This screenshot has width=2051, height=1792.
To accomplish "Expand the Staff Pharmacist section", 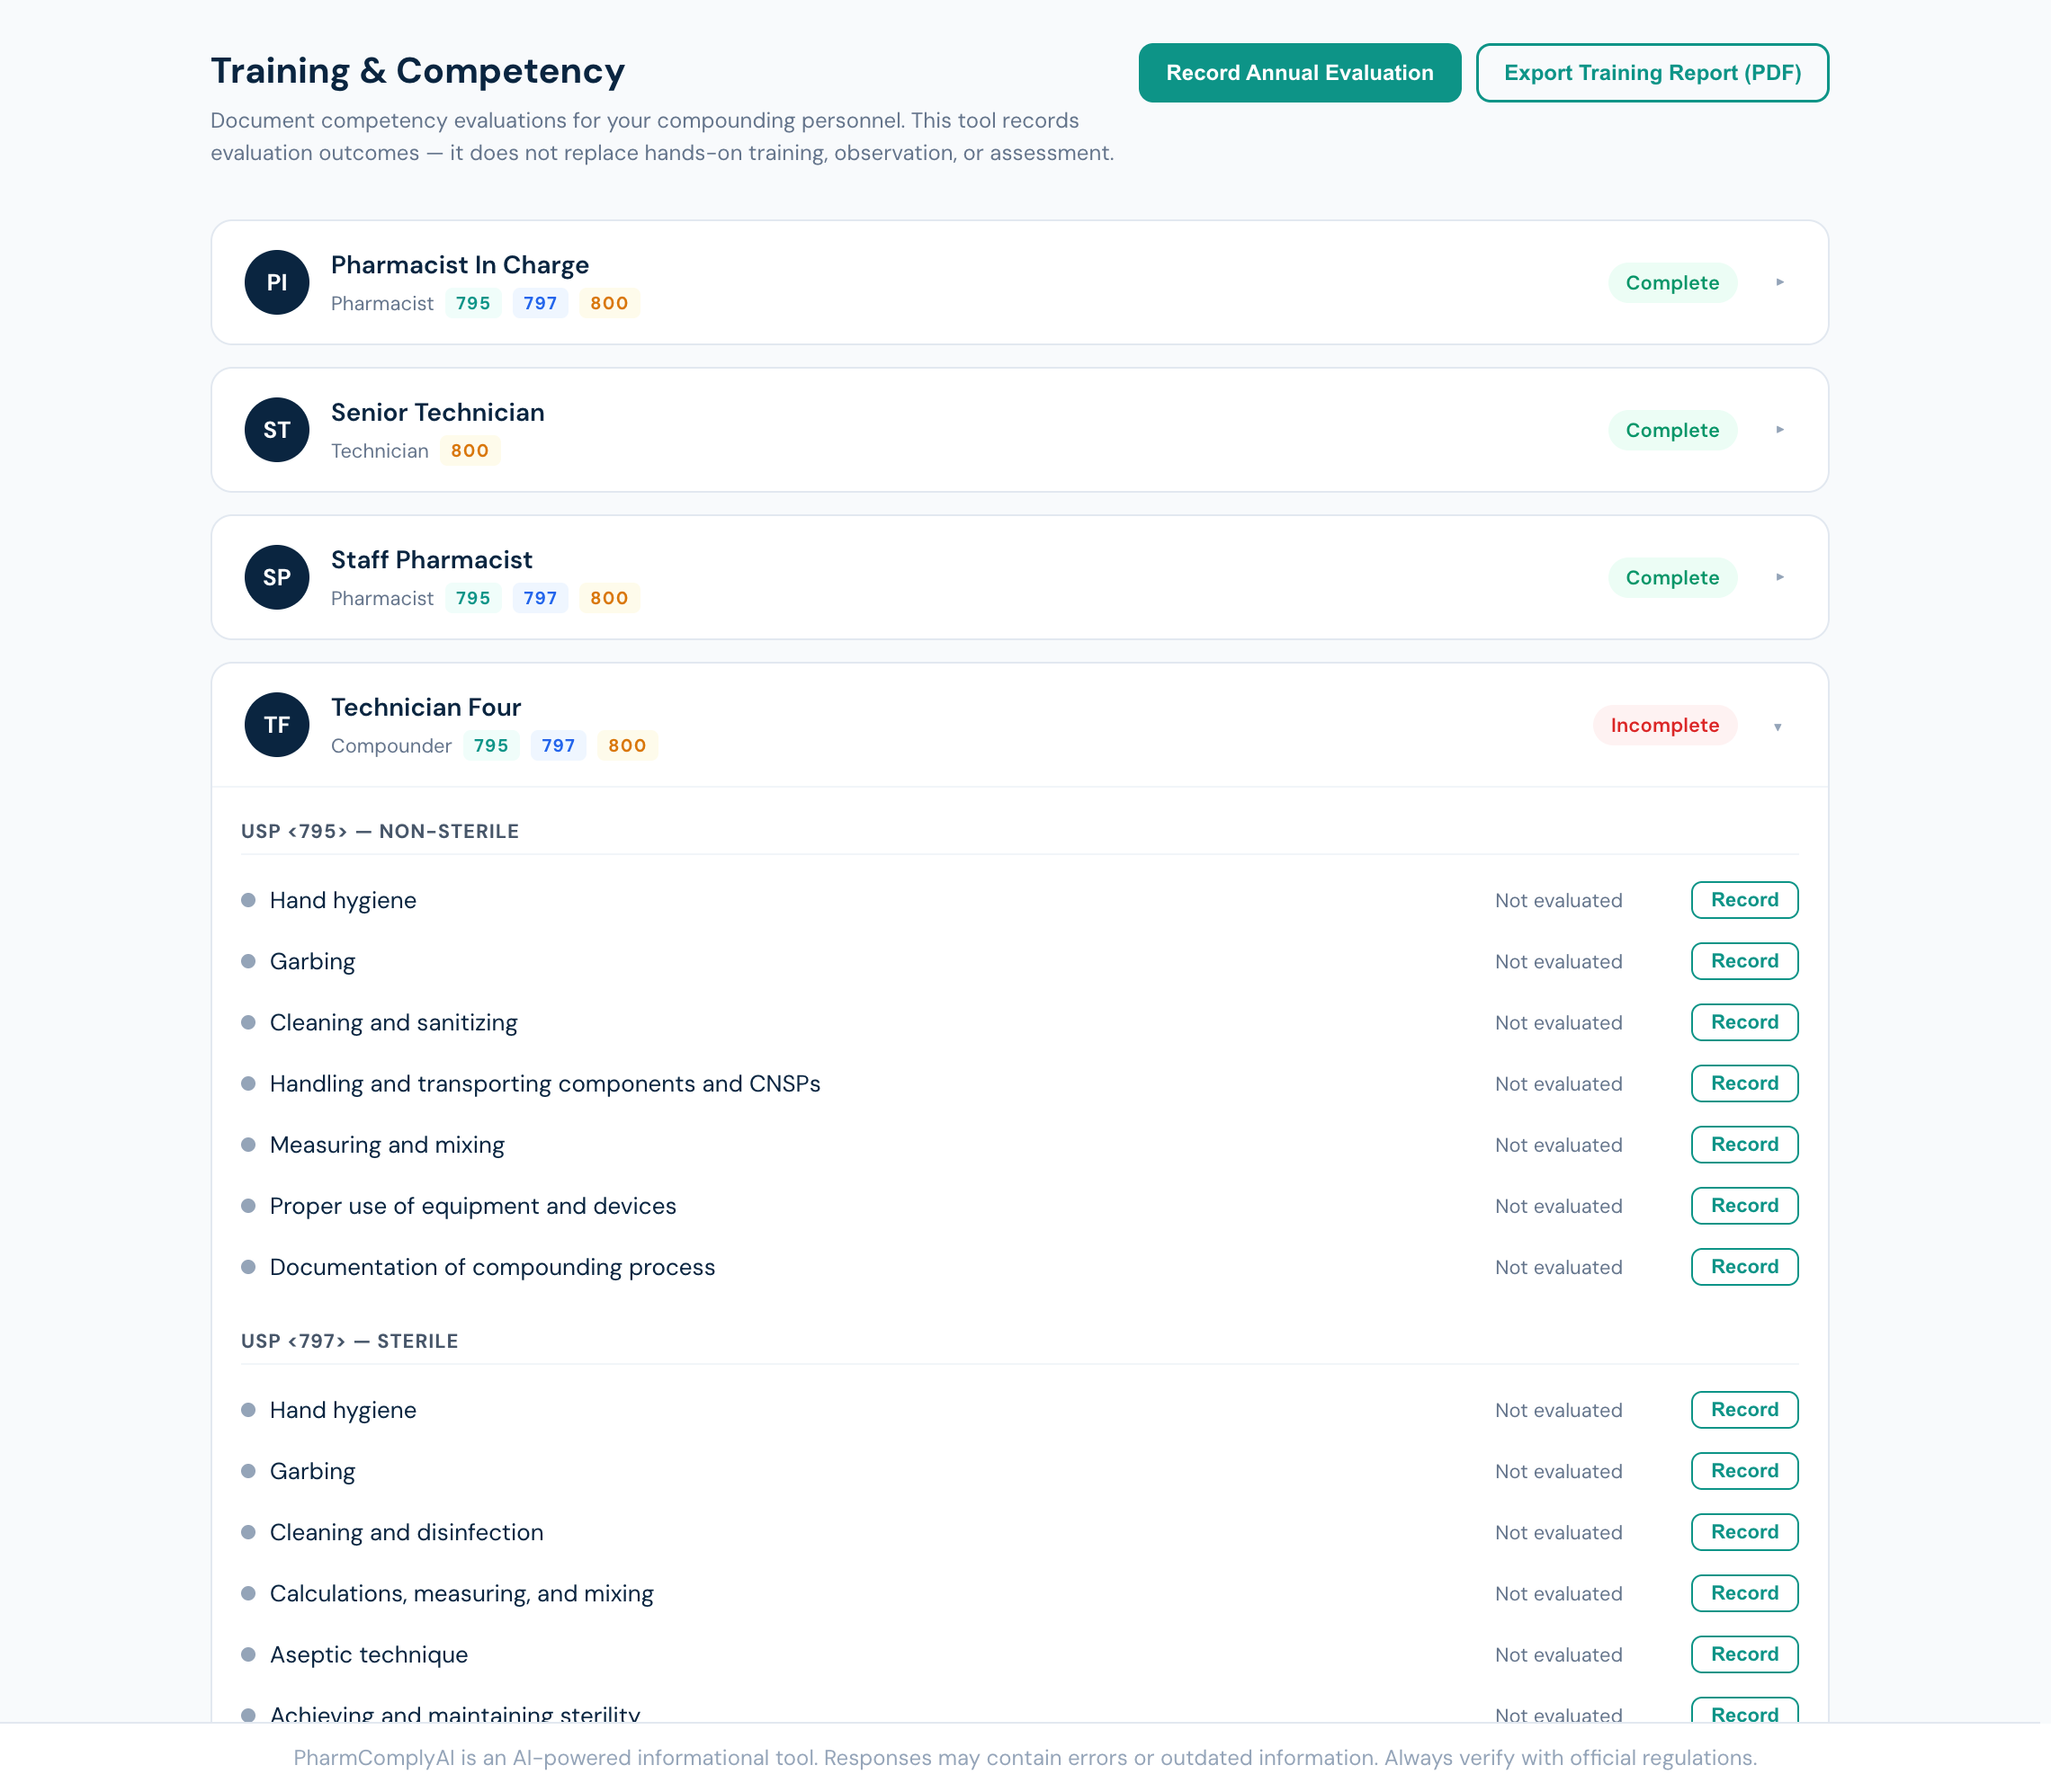I will (1780, 577).
